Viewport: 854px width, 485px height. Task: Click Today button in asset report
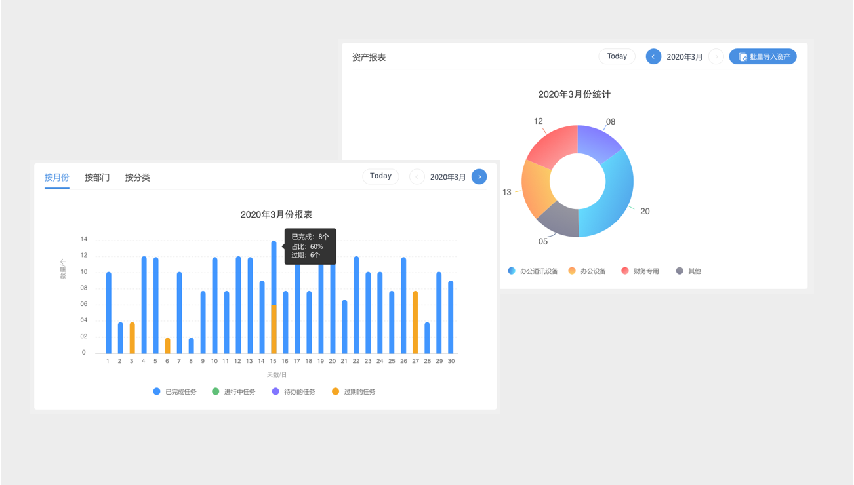point(617,56)
